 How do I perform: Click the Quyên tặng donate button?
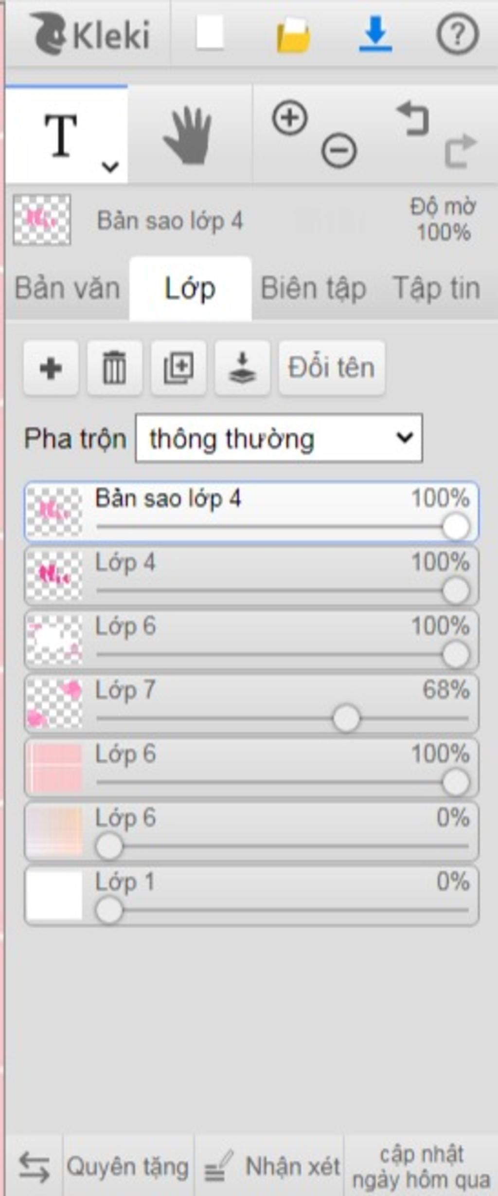coord(128,1167)
